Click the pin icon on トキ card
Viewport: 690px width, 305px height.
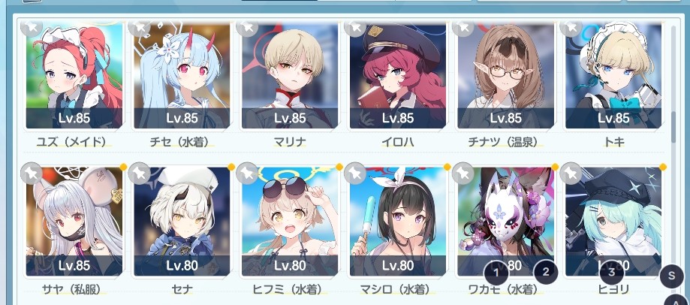tap(571, 28)
